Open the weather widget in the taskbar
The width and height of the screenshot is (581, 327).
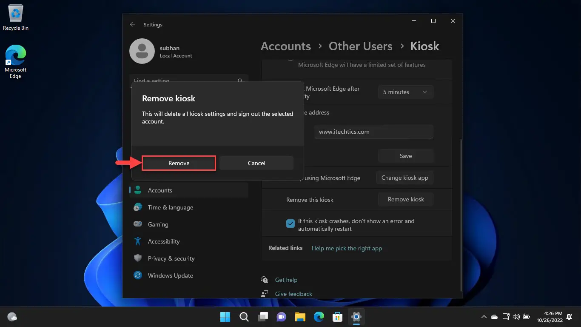(x=12, y=317)
